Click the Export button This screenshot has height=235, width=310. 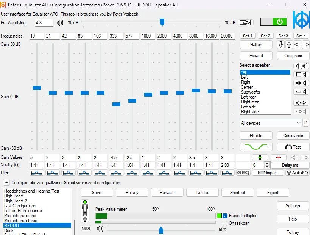(273, 193)
